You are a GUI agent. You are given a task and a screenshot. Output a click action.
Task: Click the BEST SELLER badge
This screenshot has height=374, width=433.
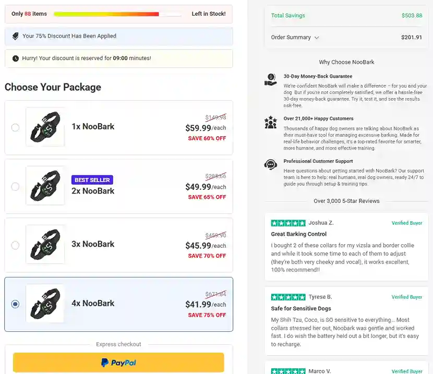[x=92, y=179]
